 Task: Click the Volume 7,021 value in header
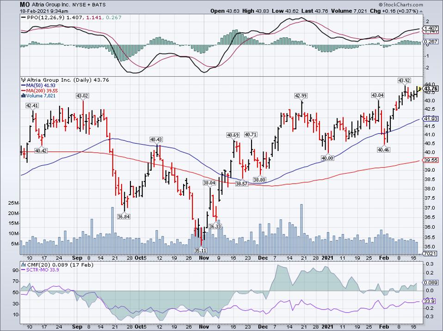(x=349, y=11)
